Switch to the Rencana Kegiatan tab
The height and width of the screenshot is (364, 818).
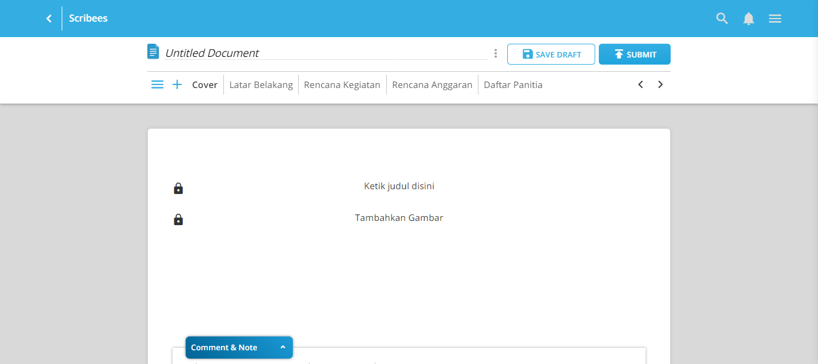[x=342, y=84]
